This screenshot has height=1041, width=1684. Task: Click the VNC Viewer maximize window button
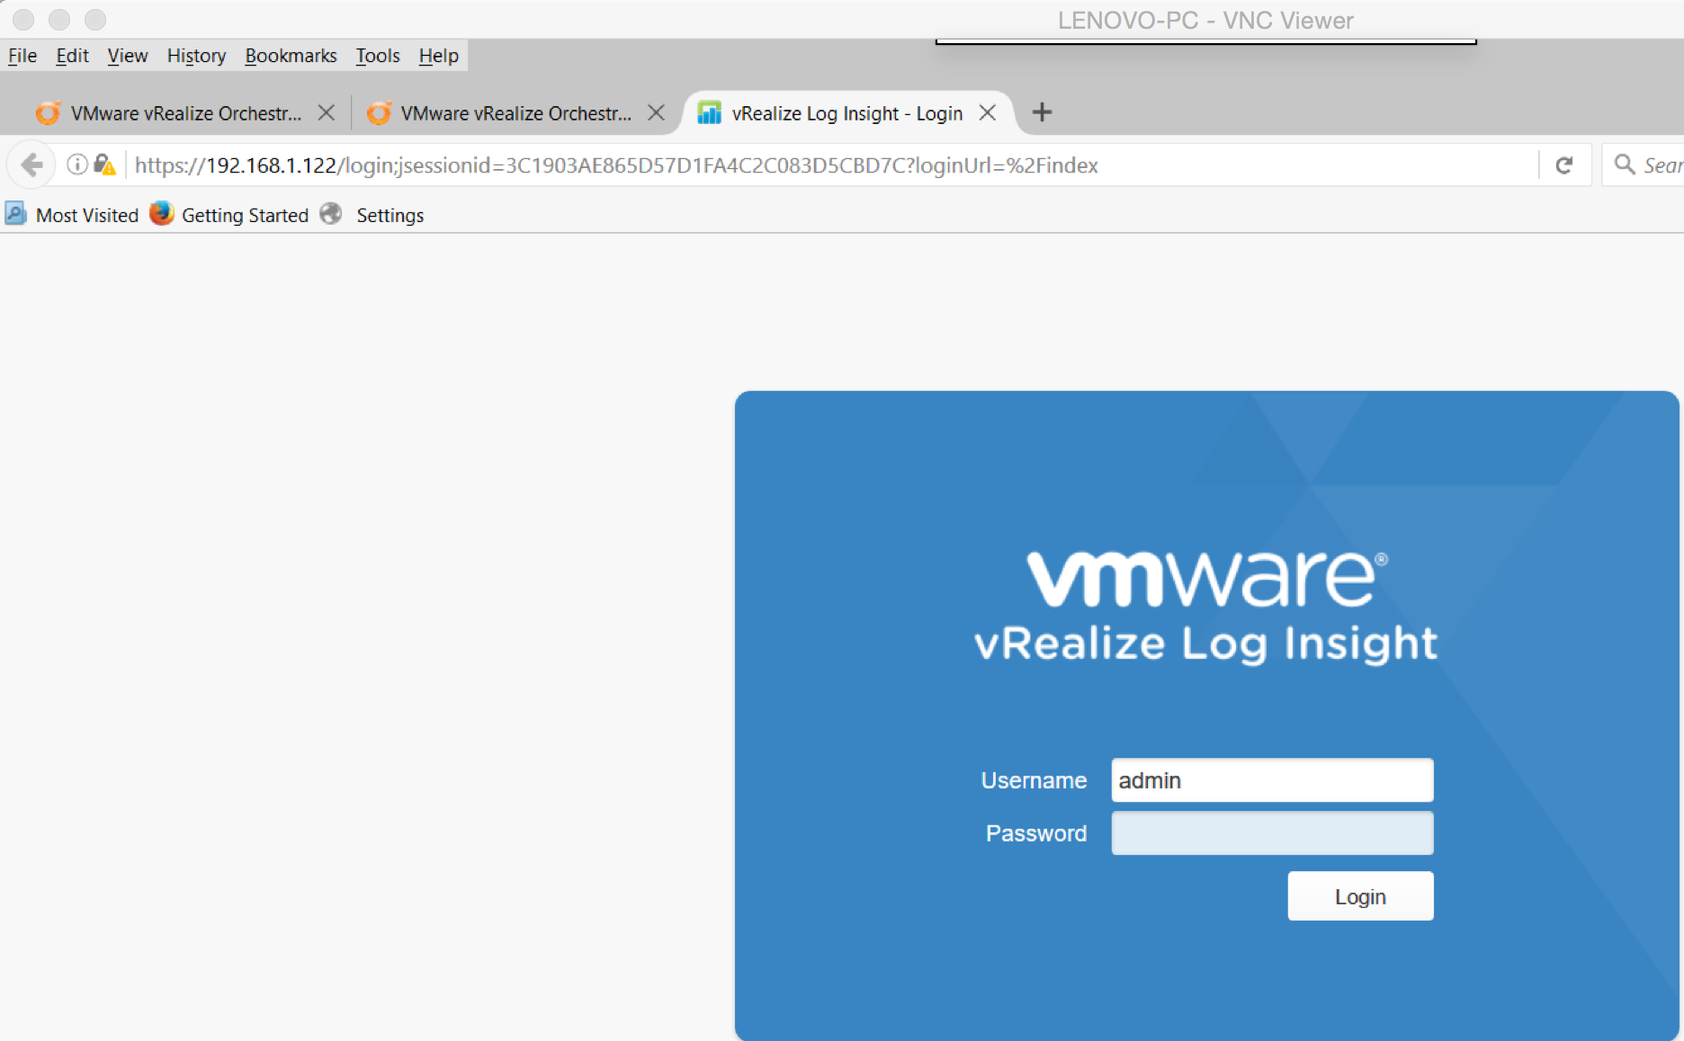pos(95,19)
